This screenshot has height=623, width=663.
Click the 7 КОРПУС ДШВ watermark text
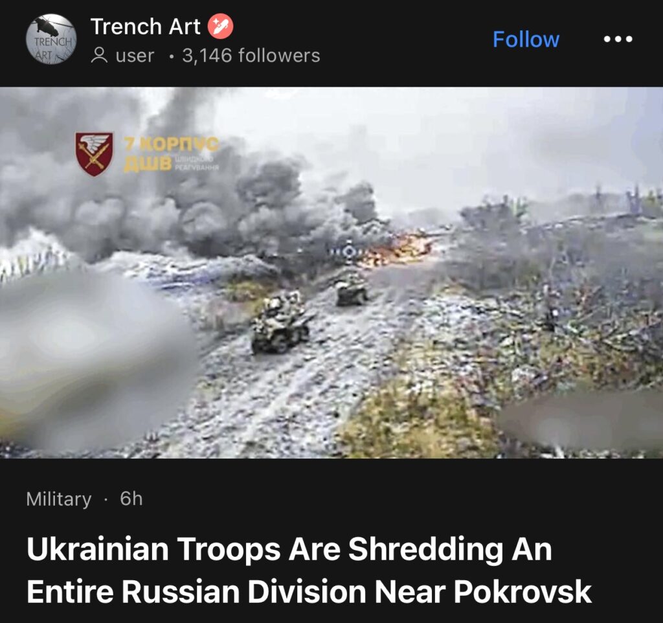(171, 153)
